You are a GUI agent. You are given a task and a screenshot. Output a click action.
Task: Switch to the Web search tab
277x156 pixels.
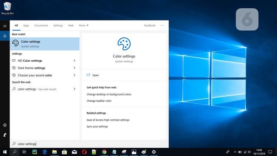point(71,26)
